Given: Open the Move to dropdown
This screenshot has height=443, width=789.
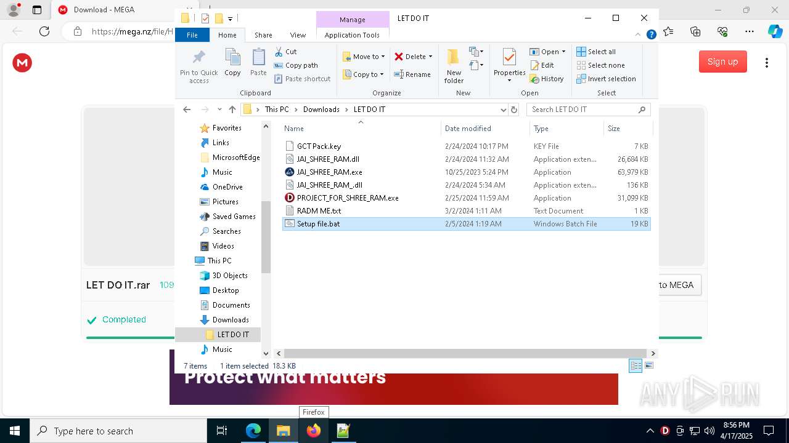Looking at the screenshot, I should [x=364, y=57].
